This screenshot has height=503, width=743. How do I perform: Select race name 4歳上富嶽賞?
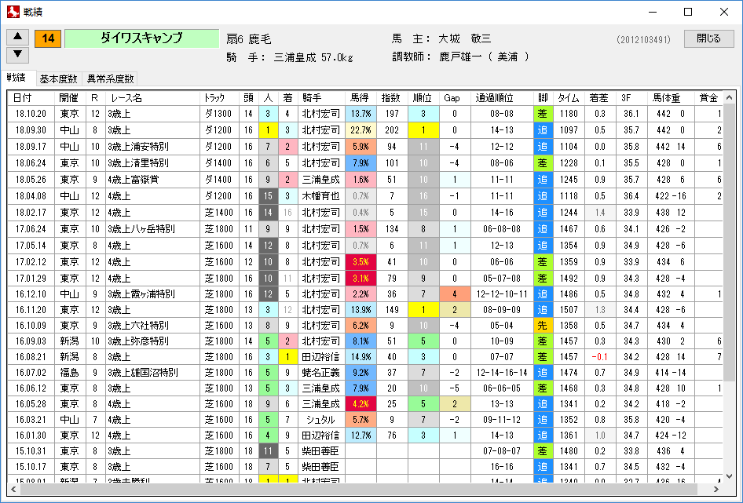click(134, 180)
